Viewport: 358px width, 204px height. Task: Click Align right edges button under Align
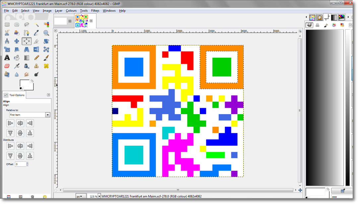pyautogui.click(x=30, y=123)
